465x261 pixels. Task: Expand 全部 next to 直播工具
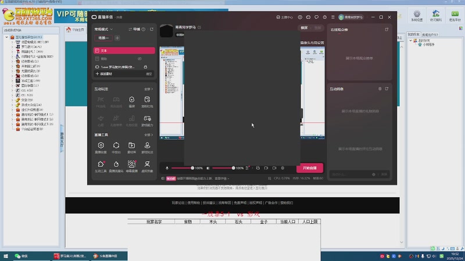(x=148, y=135)
